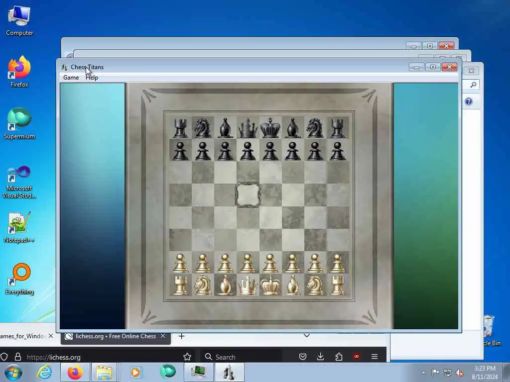This screenshot has width=510, height=382.
Task: Open Internet Explorer from the taskbar
Action: coord(44,372)
